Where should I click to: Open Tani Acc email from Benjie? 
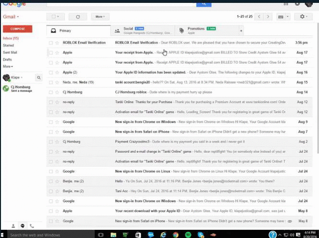(179, 191)
